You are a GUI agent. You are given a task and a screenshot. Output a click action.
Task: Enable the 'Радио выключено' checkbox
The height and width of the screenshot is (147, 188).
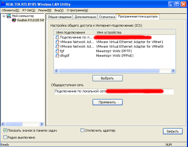(x=5, y=137)
